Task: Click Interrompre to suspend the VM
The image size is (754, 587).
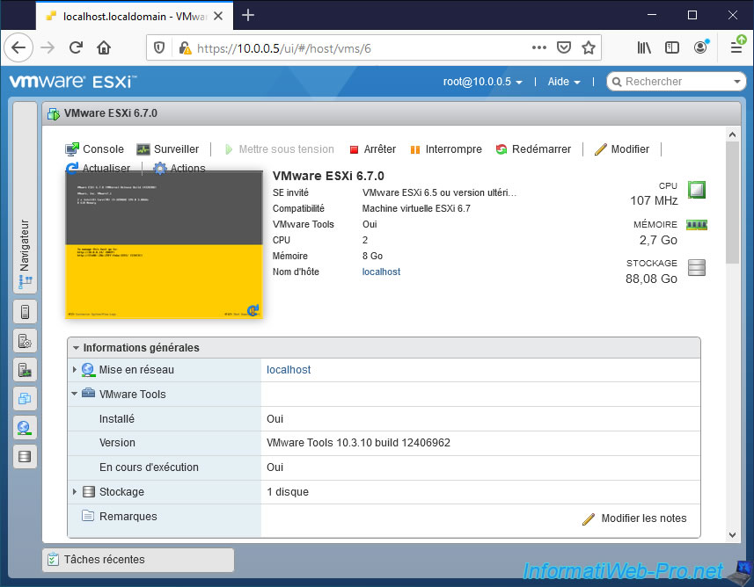Action: click(x=445, y=149)
